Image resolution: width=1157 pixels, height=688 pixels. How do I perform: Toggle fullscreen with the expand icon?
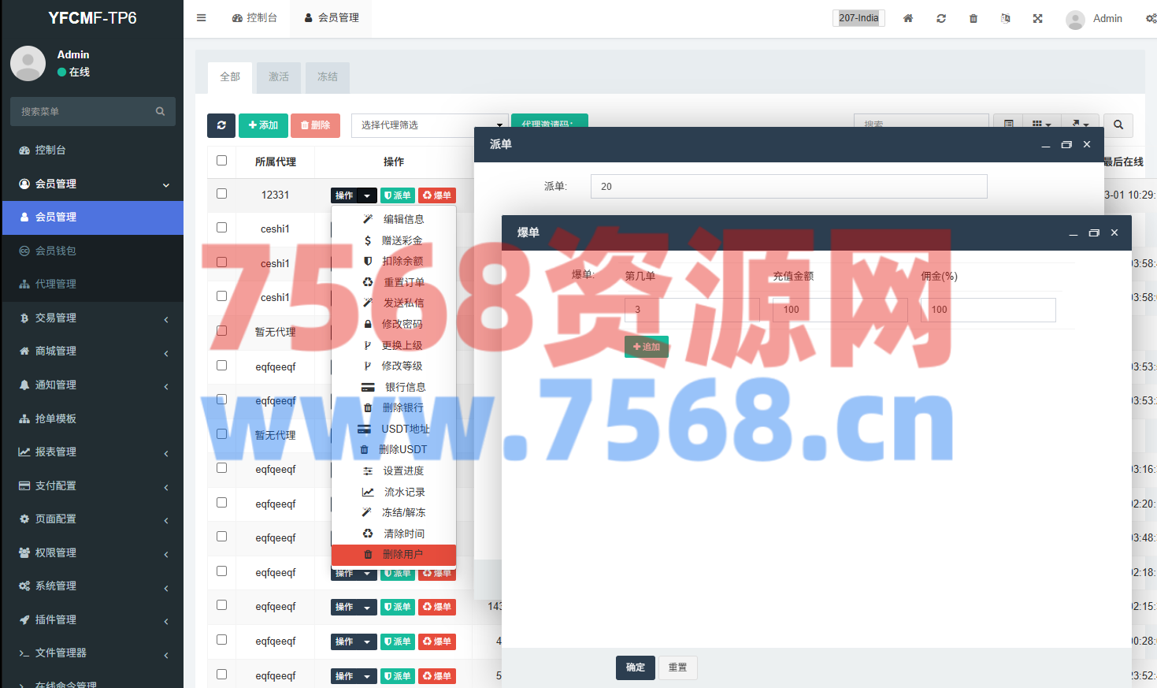[1038, 18]
